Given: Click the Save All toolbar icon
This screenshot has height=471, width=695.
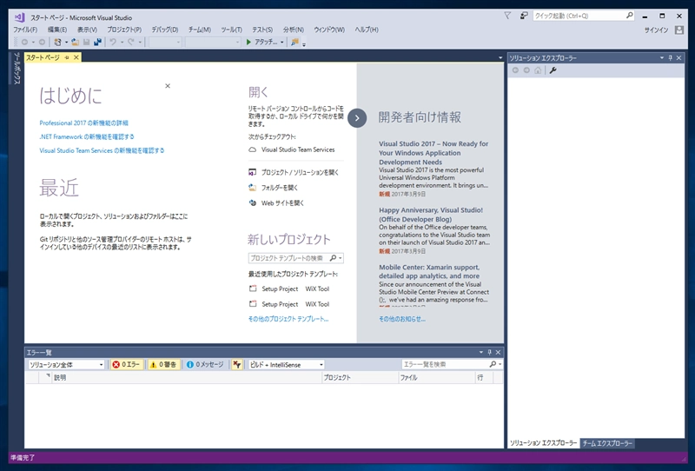Looking at the screenshot, I should (97, 42).
